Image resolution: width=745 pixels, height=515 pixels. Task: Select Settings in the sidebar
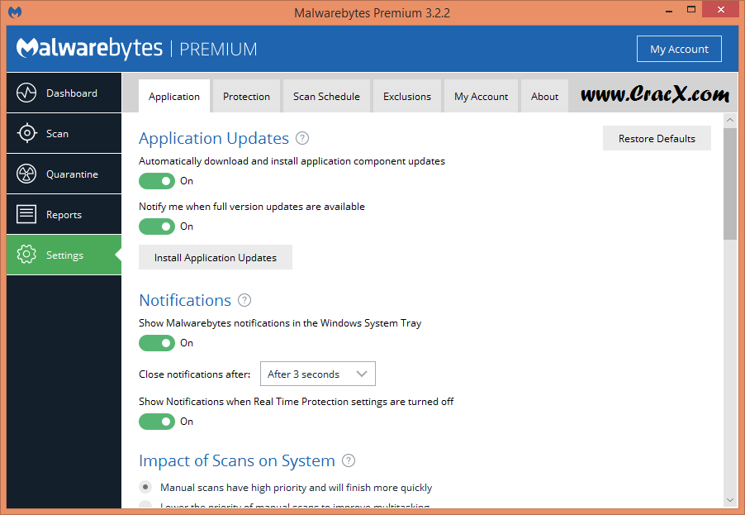[64, 255]
